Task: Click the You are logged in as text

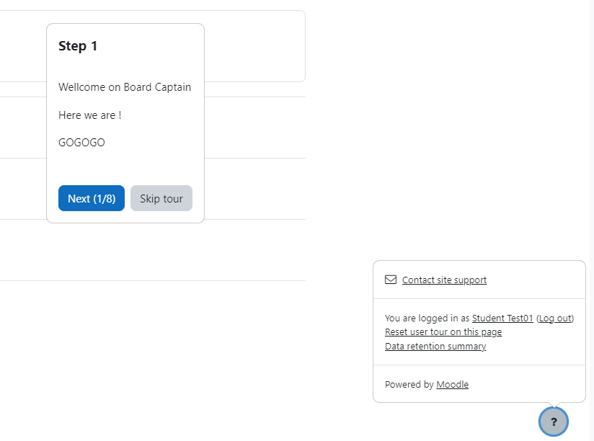Action: (x=427, y=318)
